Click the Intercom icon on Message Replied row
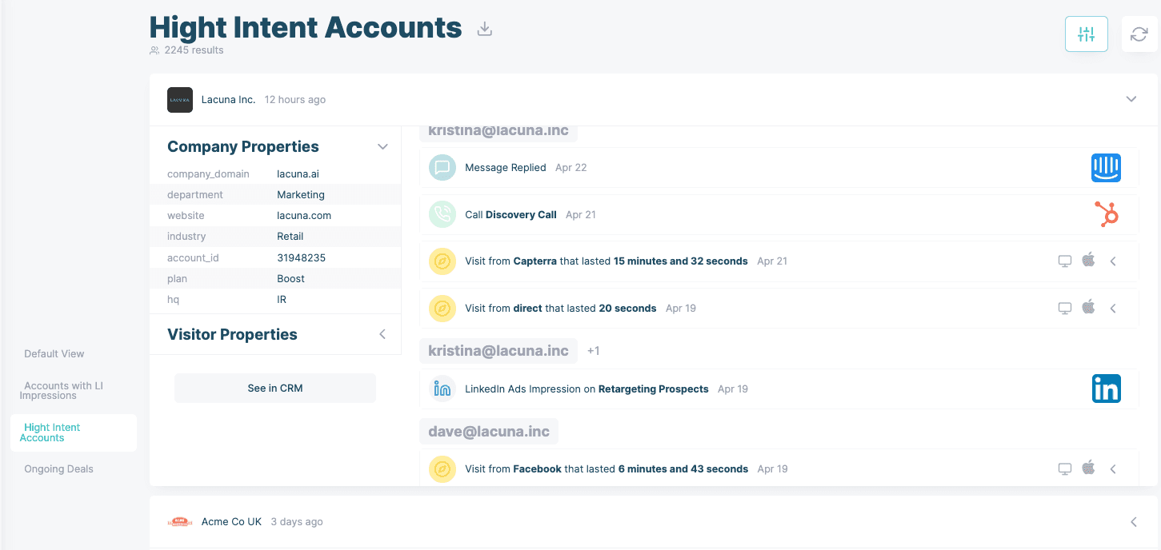 pos(1106,168)
